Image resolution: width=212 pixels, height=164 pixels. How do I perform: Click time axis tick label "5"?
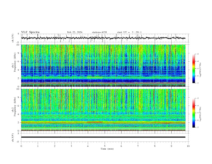[105, 146]
